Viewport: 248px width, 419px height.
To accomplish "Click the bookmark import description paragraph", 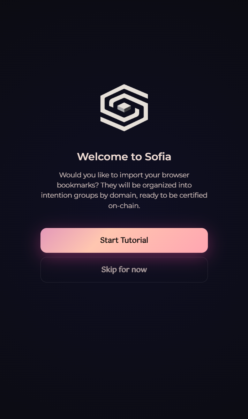I will point(124,190).
